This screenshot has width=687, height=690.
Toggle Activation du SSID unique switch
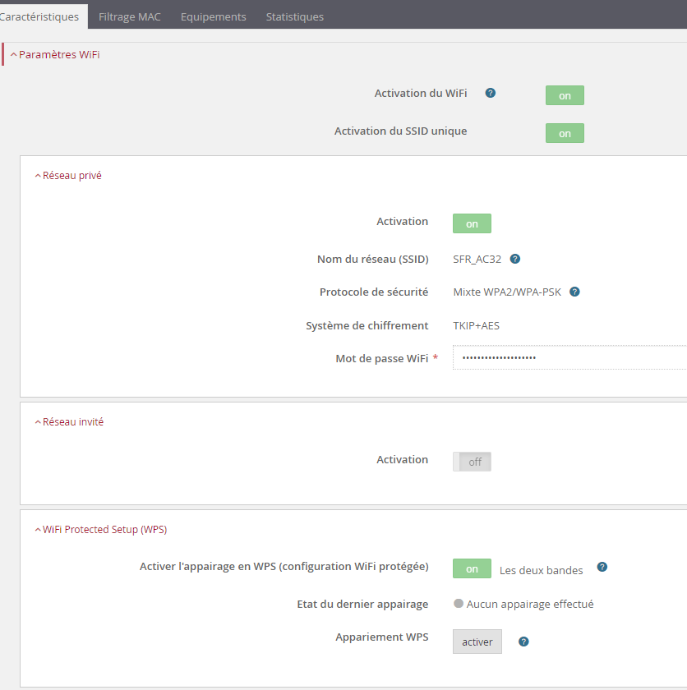point(565,133)
